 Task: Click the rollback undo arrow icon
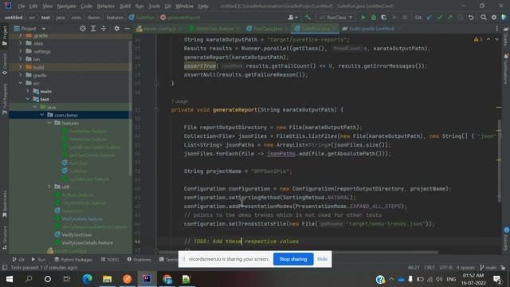[x=471, y=18]
